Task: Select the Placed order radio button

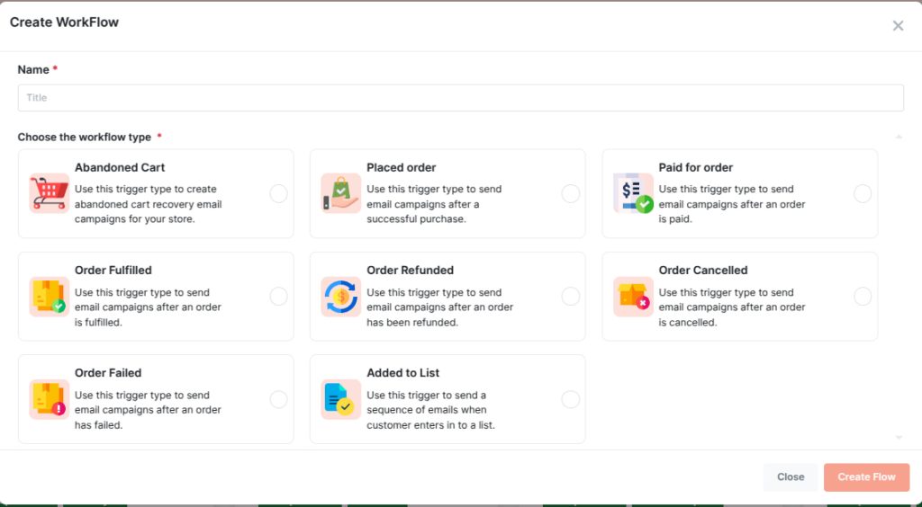Action: coord(570,193)
